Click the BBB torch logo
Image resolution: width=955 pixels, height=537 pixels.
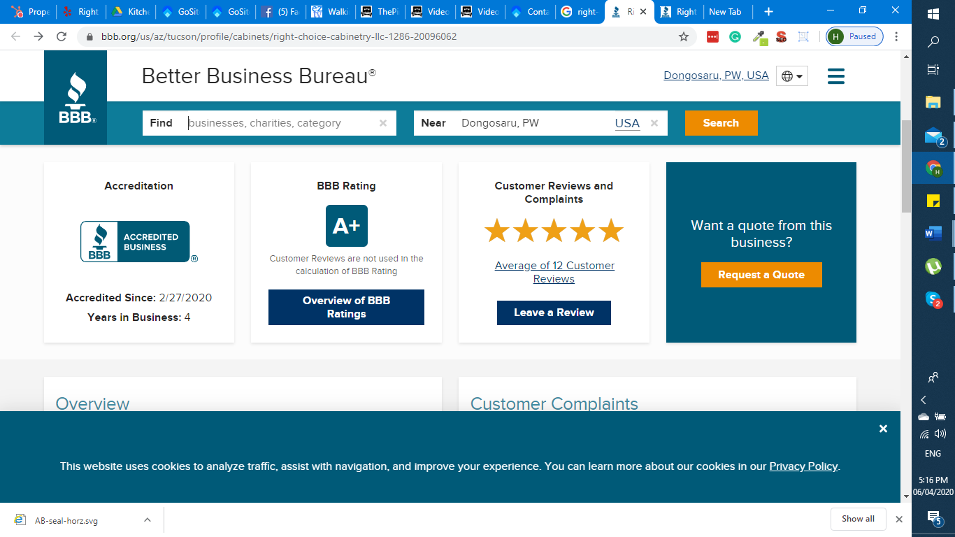point(76,98)
